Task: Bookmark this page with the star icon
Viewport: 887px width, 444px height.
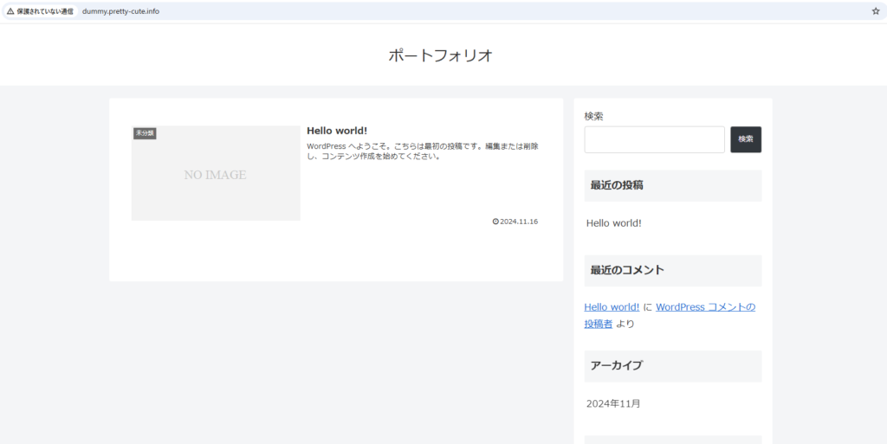Action: click(876, 11)
